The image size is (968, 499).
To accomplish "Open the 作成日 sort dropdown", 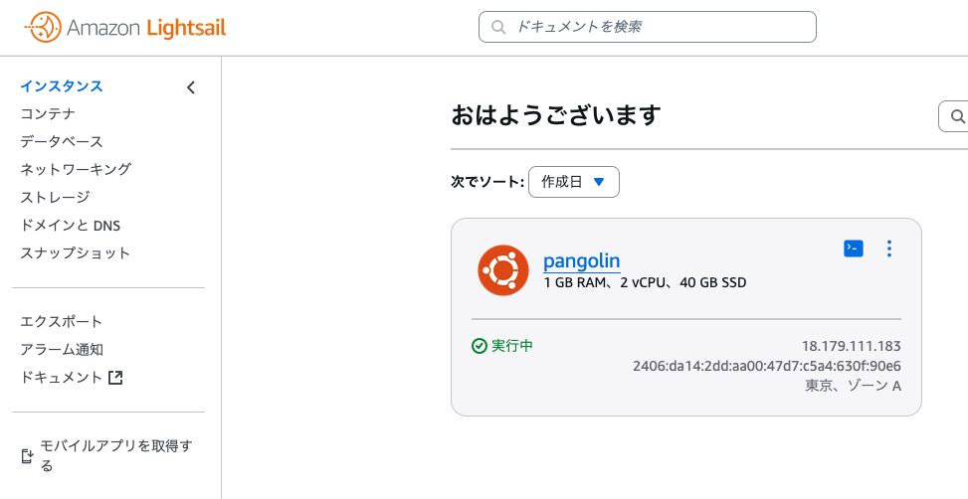I will tap(574, 182).
